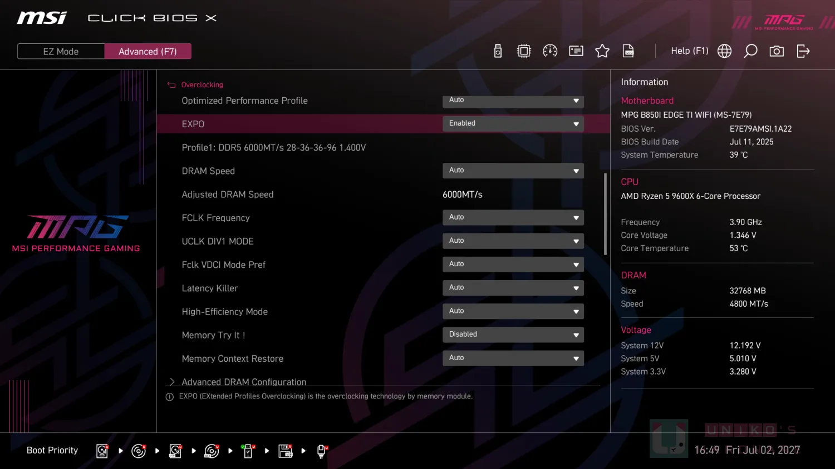Image resolution: width=835 pixels, height=469 pixels.
Task: Open the EXPO Enabled dropdown
Action: 513,124
